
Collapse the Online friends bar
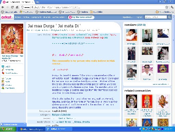[x=25, y=124]
